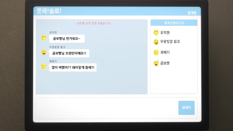This screenshot has height=131, width=233.
Task: Click the 보내기 send button
Action: (x=187, y=108)
